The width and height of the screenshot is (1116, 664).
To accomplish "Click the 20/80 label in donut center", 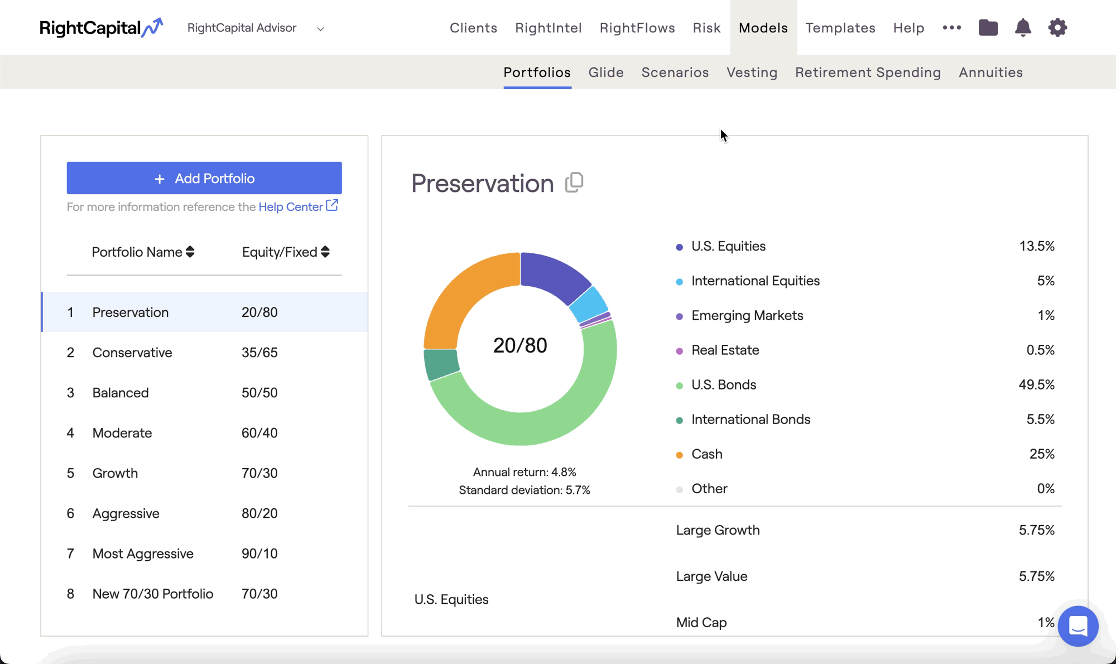I will point(520,345).
